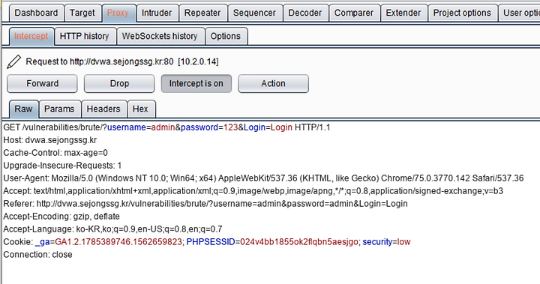Open the Dashboard tab
Viewport: 540px width, 284px height.
pos(36,13)
